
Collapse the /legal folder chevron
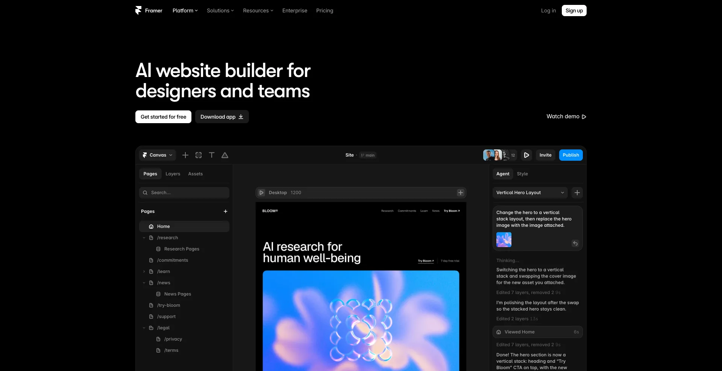(144, 328)
